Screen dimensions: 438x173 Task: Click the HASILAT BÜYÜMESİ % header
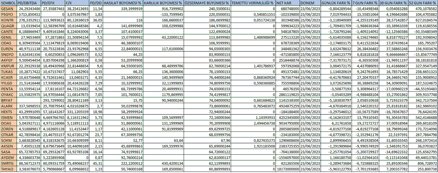[x=123, y=3]
